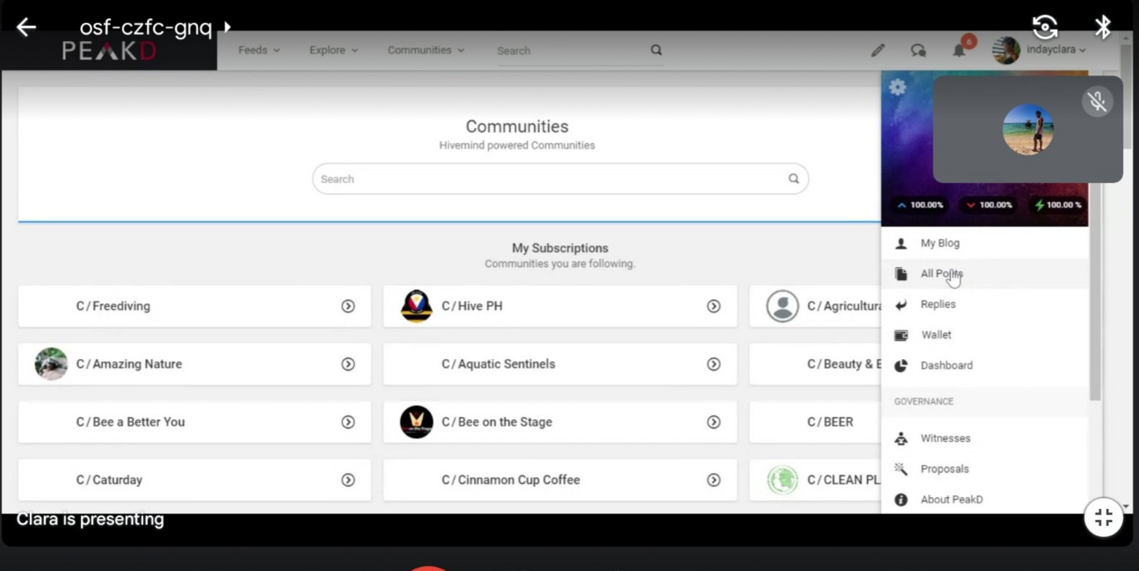This screenshot has width=1139, height=571.
Task: Click the muted microphone icon on video tile
Action: (1097, 101)
